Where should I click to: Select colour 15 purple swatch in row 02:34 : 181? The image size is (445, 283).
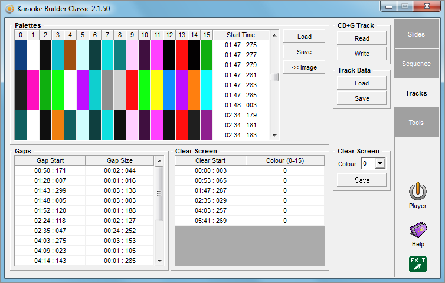pos(207,125)
